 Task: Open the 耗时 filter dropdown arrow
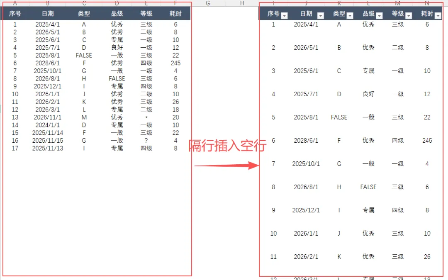click(438, 16)
